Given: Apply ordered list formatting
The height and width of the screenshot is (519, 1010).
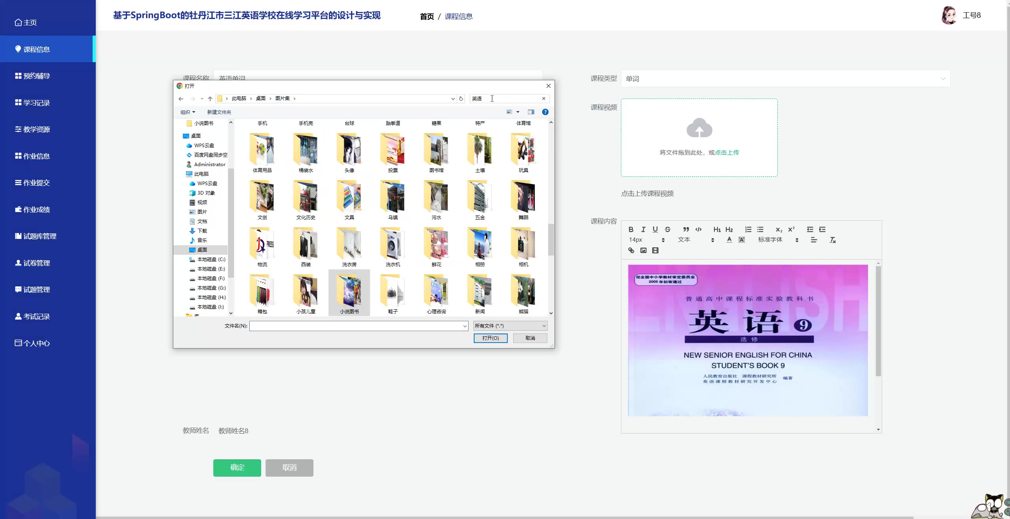Looking at the screenshot, I should 748,229.
